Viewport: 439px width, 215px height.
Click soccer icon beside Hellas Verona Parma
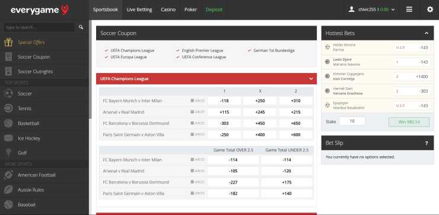pyautogui.click(x=327, y=47)
